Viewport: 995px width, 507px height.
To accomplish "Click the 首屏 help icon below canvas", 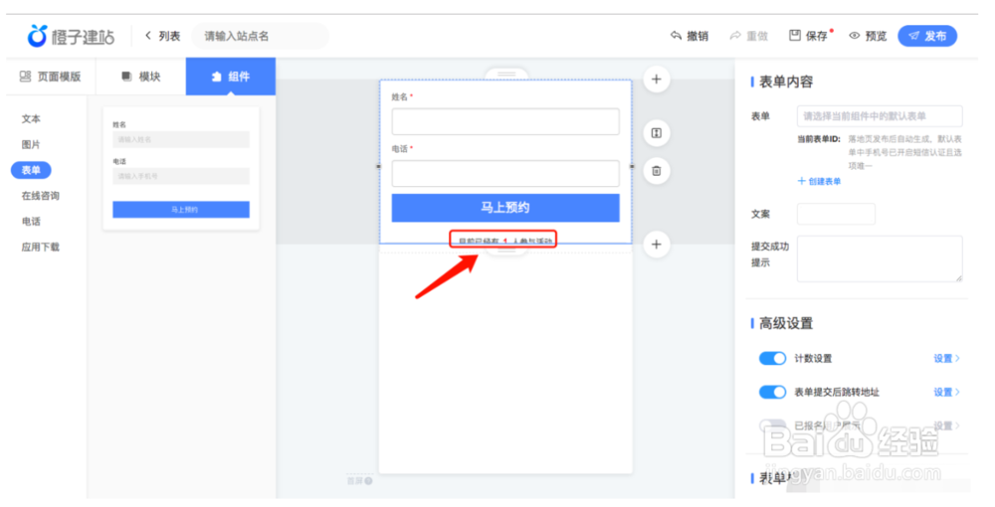I will pyautogui.click(x=369, y=480).
